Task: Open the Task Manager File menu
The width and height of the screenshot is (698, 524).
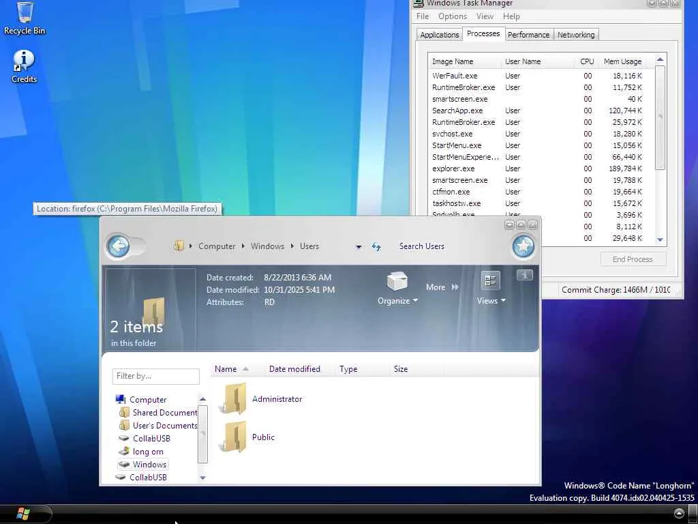Action: pos(423,16)
